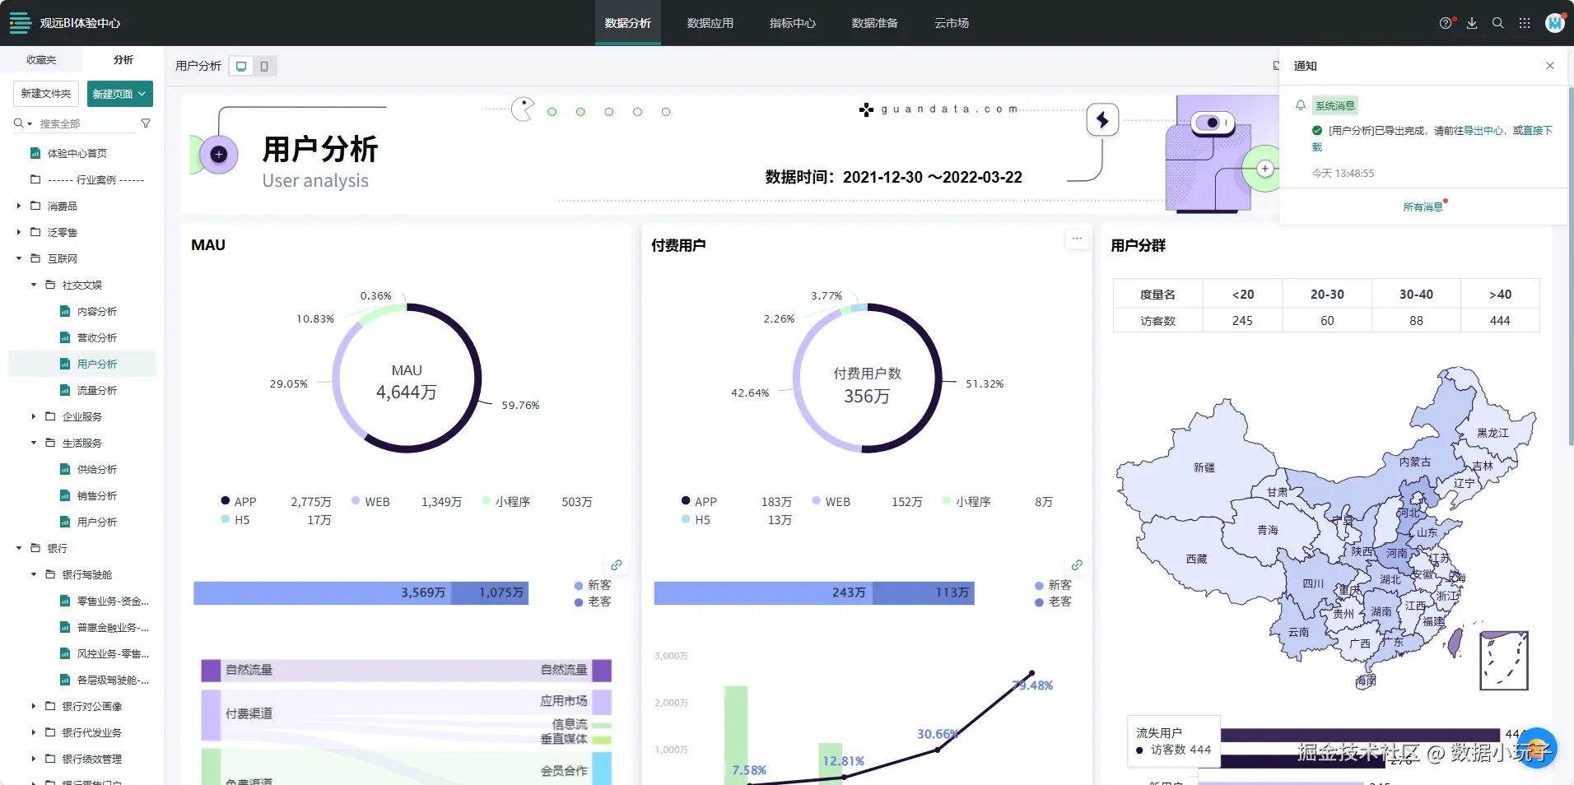Click the link icon in 付费用户 card
The image size is (1574, 785).
coord(1077,565)
